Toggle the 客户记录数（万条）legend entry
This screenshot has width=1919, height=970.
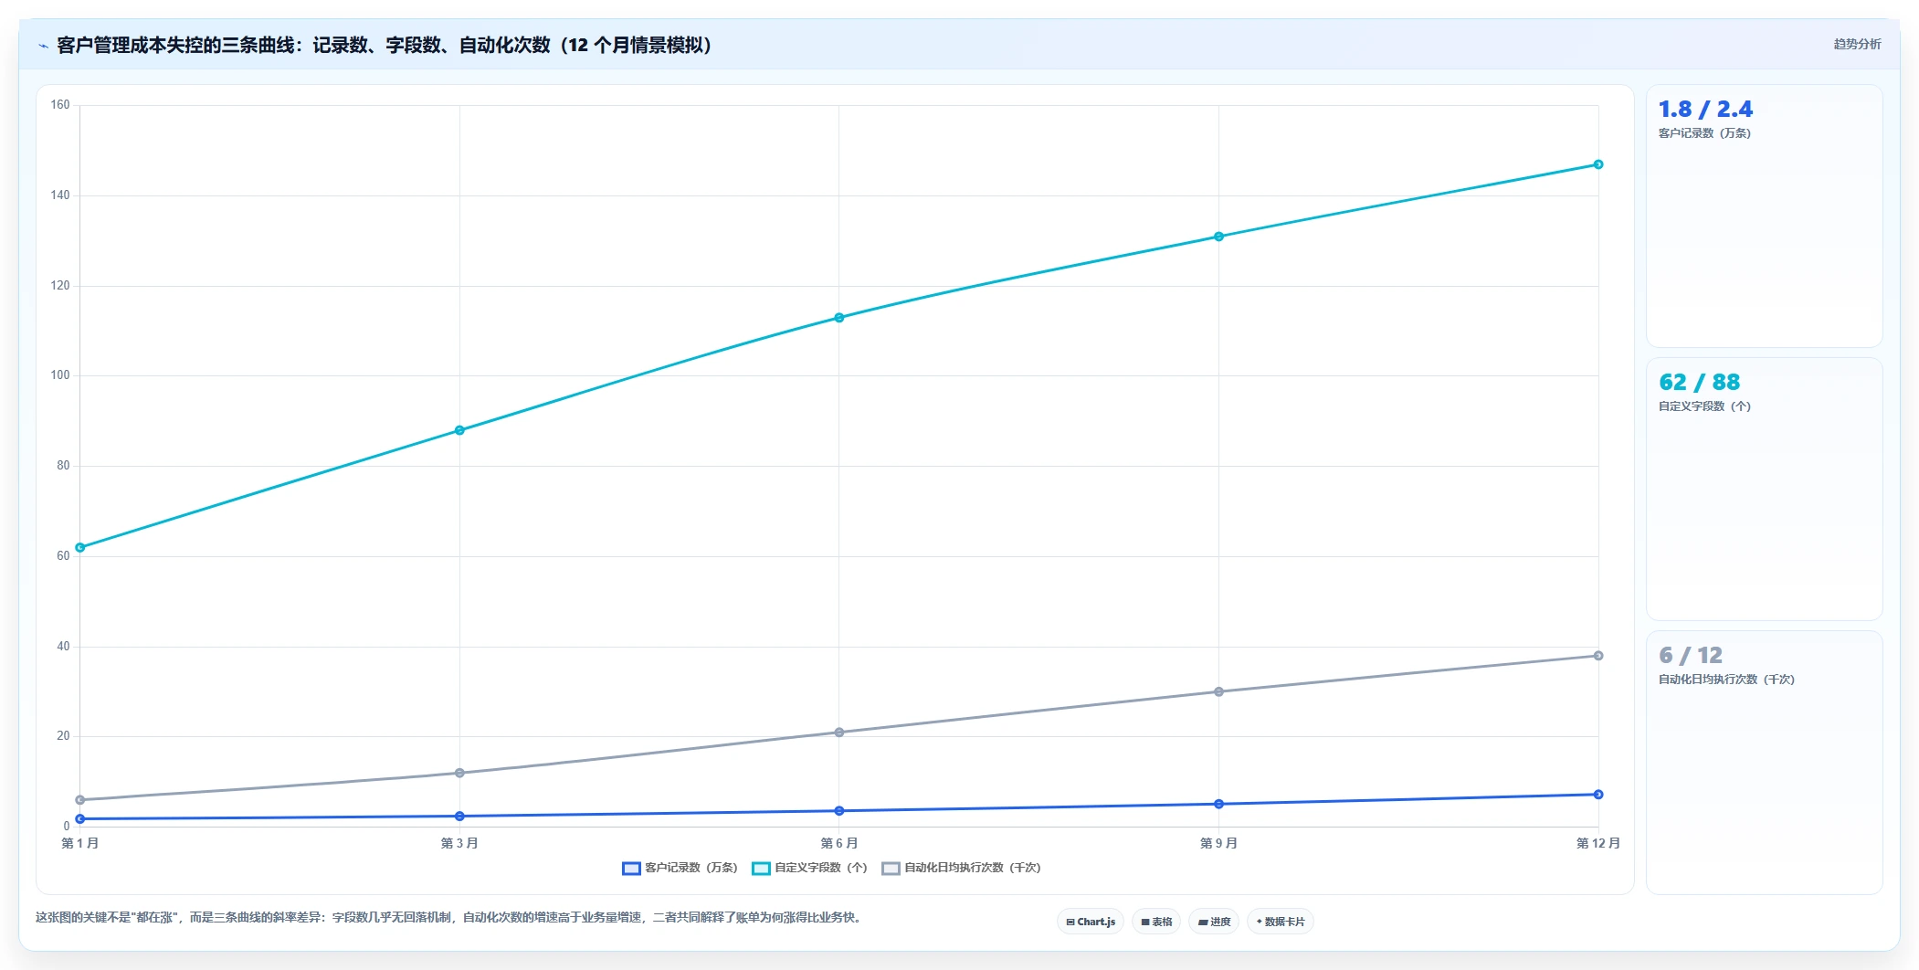[x=680, y=868]
